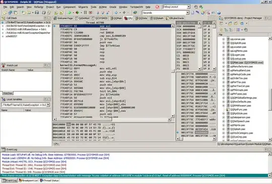Switch to the Welcome Page tab

click(x=63, y=18)
